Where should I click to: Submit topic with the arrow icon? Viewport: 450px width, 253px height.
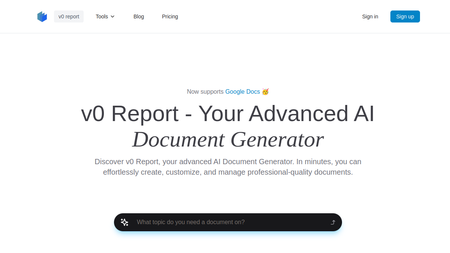(333, 222)
